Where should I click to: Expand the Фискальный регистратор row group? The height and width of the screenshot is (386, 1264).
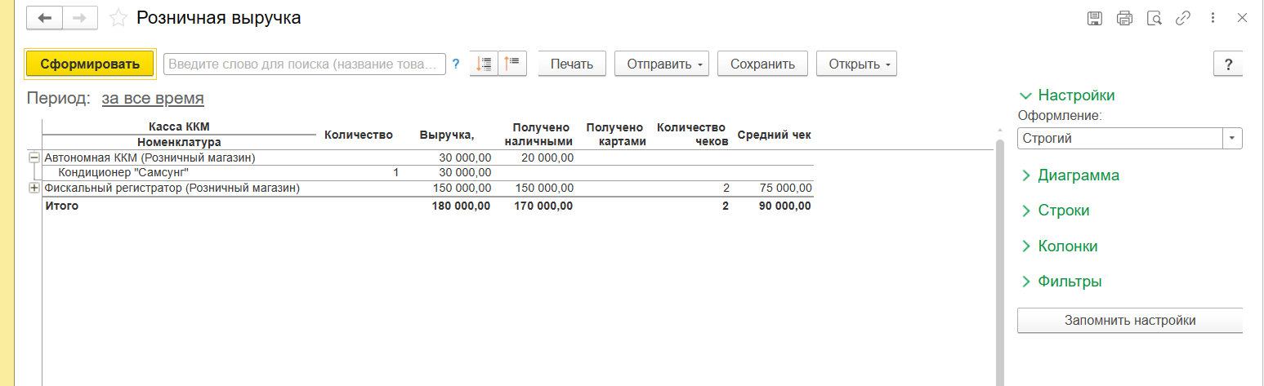click(33, 189)
